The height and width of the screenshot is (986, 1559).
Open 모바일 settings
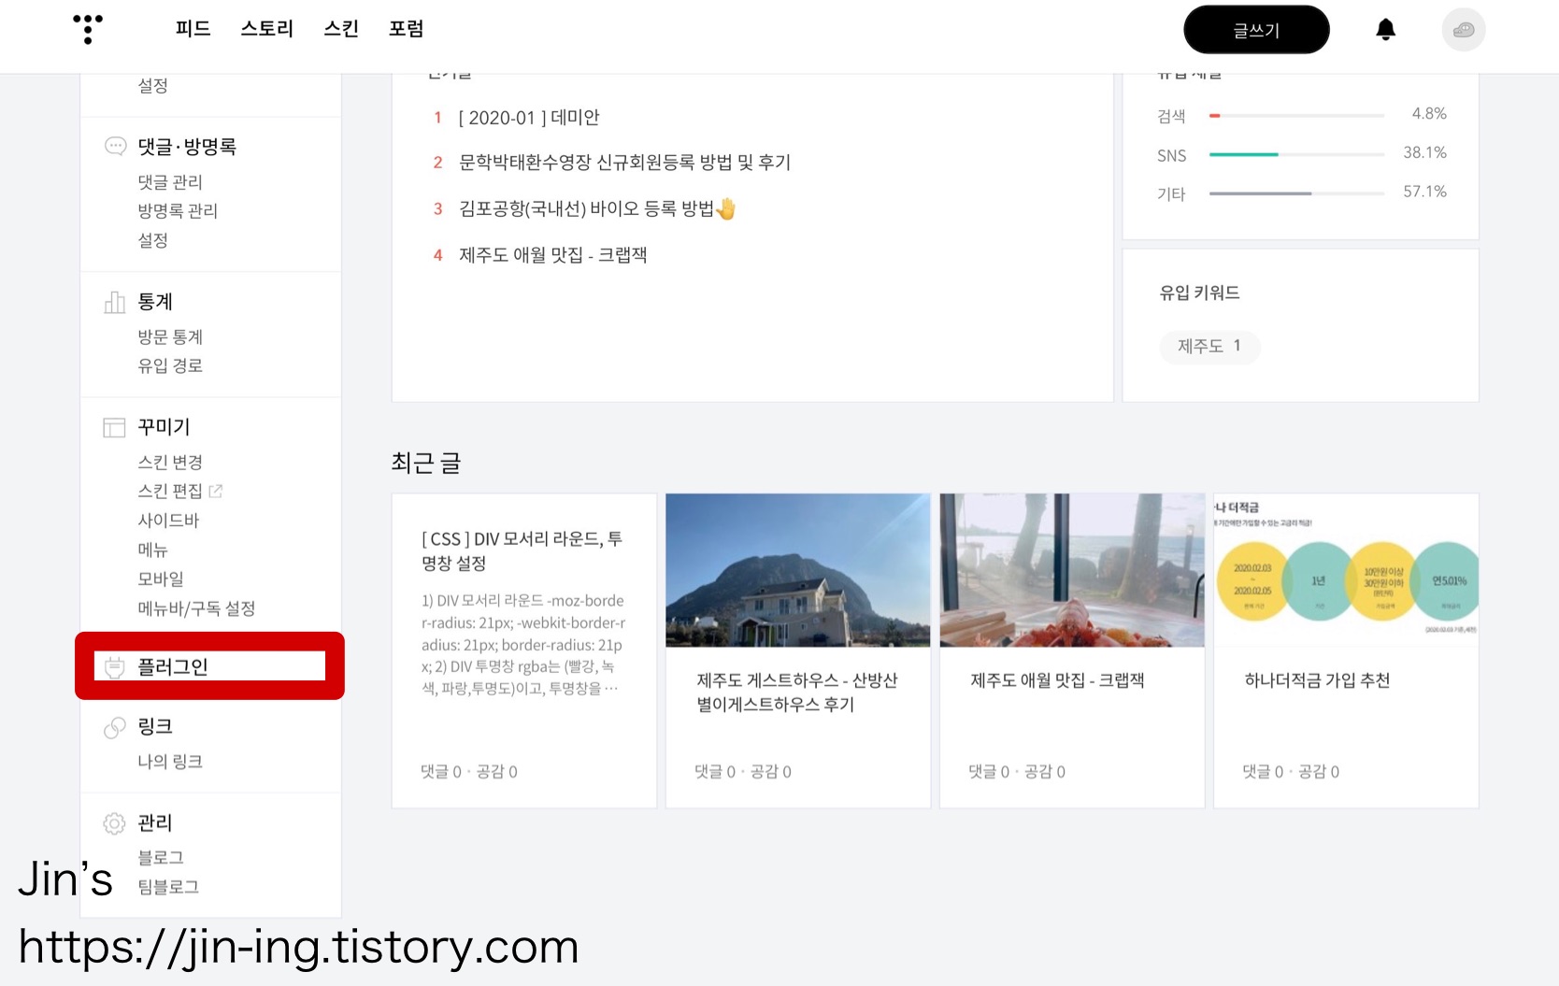coord(161,579)
